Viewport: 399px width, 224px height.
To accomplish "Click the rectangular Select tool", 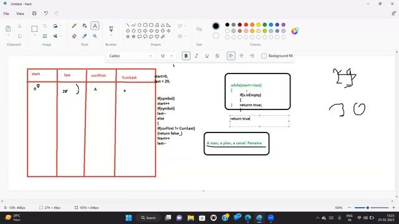I will [x=34, y=29].
